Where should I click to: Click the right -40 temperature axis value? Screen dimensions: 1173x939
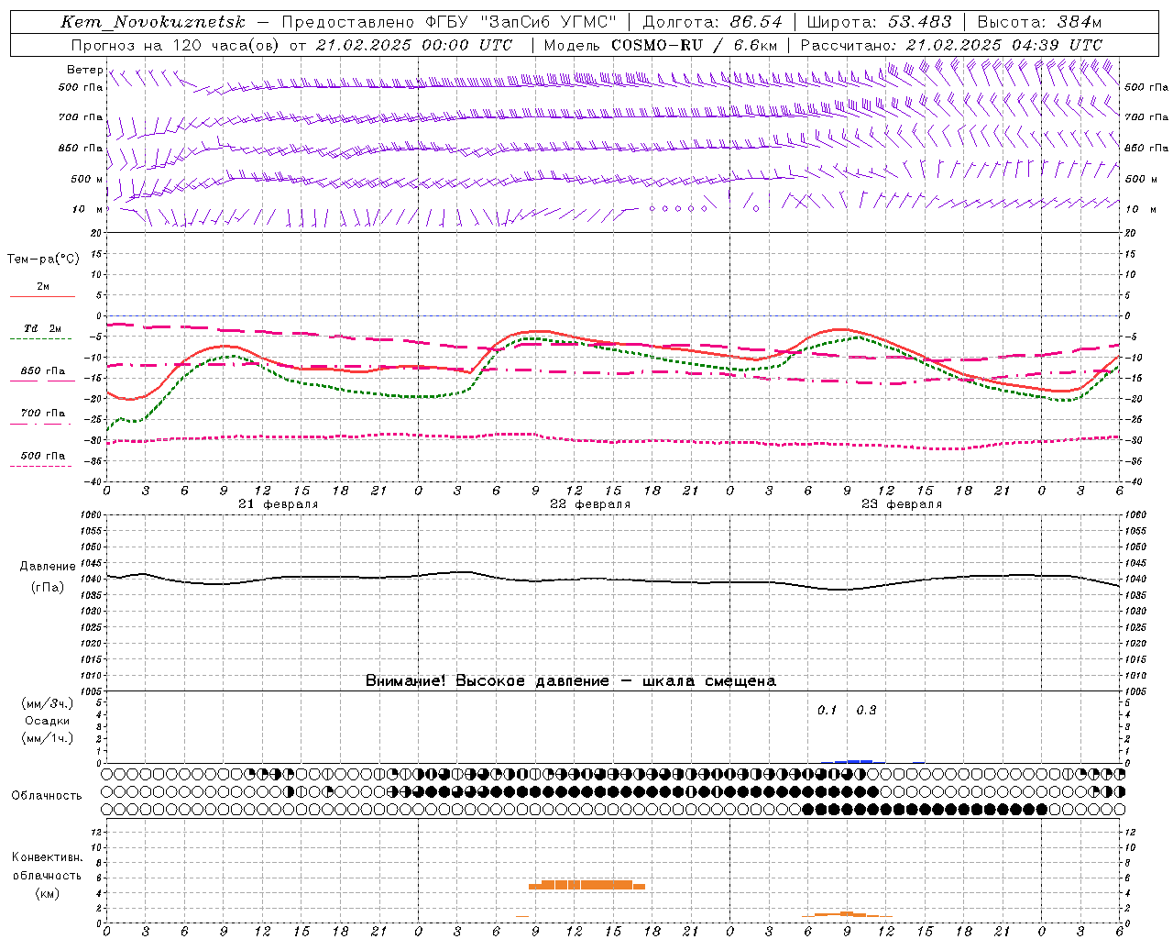pos(1133,482)
